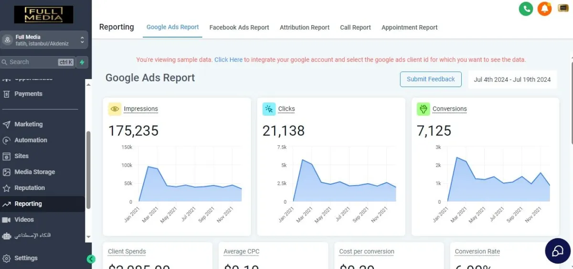Open the orange notifications bell

click(x=544, y=9)
